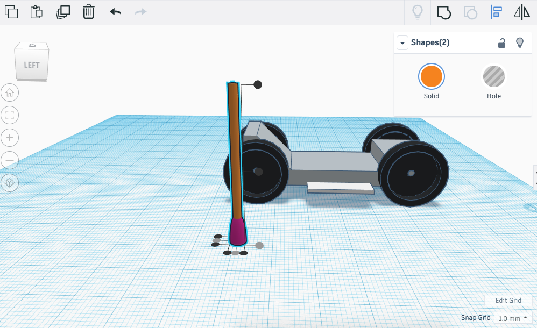Delete selection with the trash icon
The width and height of the screenshot is (537, 328).
pos(89,12)
